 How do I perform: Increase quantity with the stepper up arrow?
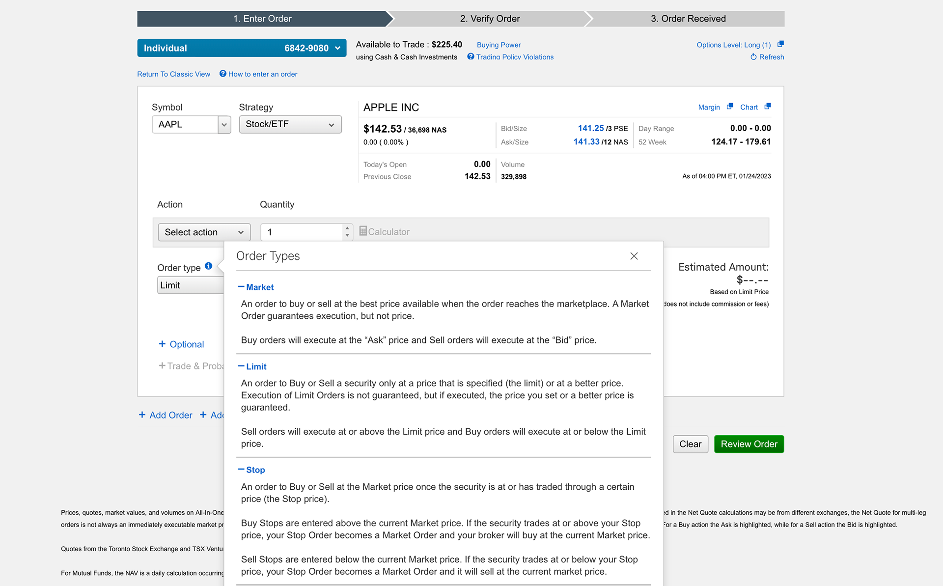347,228
